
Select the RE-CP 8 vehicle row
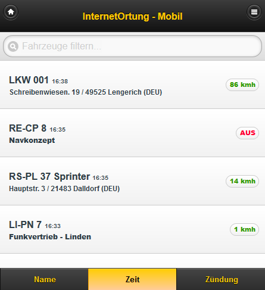[x=132, y=133]
